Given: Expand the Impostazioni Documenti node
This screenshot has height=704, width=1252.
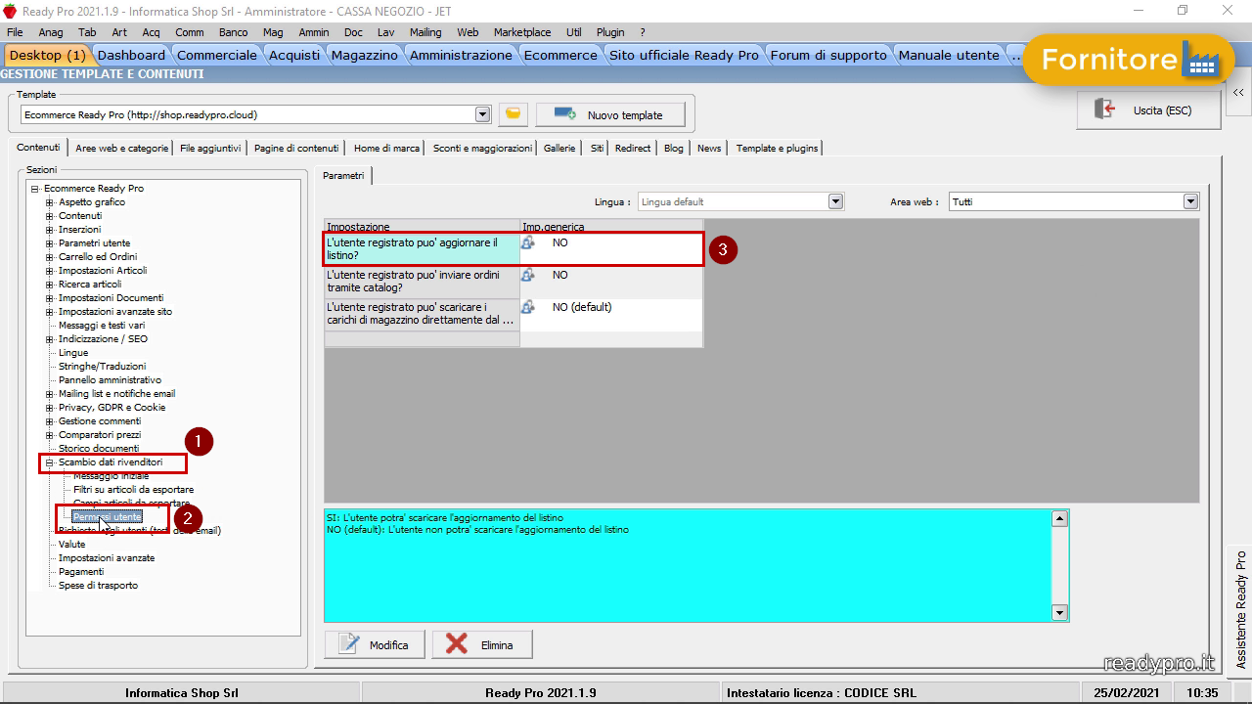Looking at the screenshot, I should point(50,298).
